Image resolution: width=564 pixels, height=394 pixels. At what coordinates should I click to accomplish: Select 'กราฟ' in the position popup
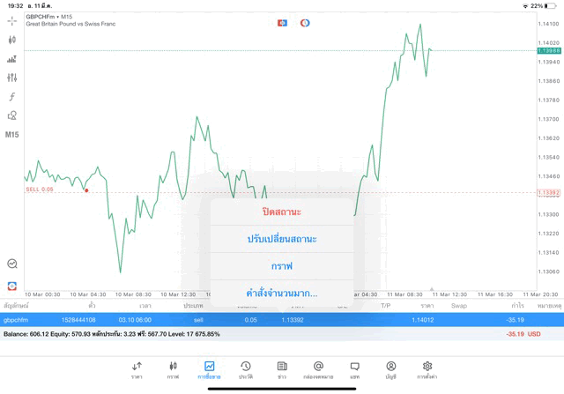click(x=282, y=265)
